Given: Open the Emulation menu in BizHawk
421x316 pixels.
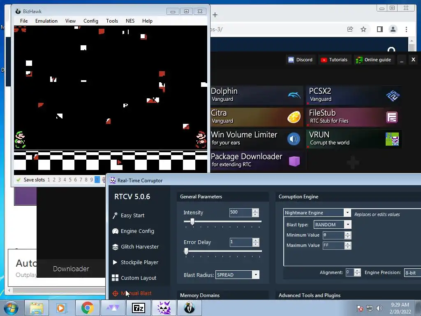Looking at the screenshot, I should click(46, 21).
